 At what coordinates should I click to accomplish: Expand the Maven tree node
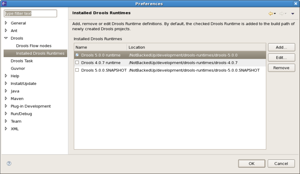click(x=6, y=98)
